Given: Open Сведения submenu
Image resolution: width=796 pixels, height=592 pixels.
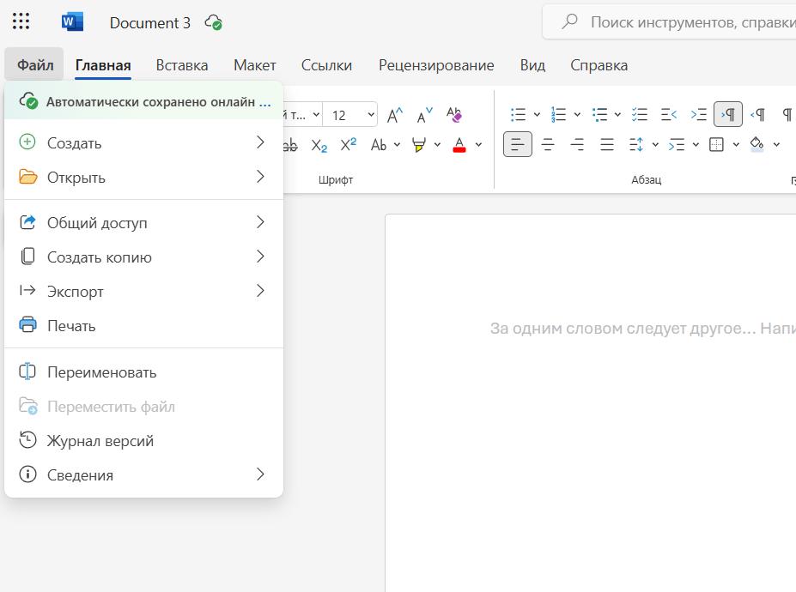Looking at the screenshot, I should coord(143,474).
